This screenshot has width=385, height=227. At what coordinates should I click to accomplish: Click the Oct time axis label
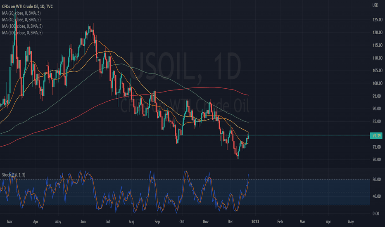tap(182, 222)
